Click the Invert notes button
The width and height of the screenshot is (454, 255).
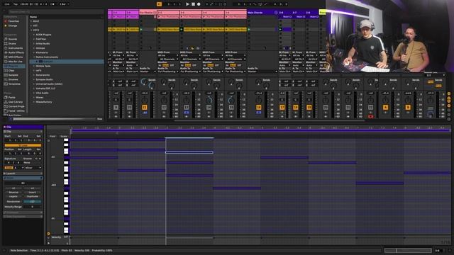[x=33, y=192]
